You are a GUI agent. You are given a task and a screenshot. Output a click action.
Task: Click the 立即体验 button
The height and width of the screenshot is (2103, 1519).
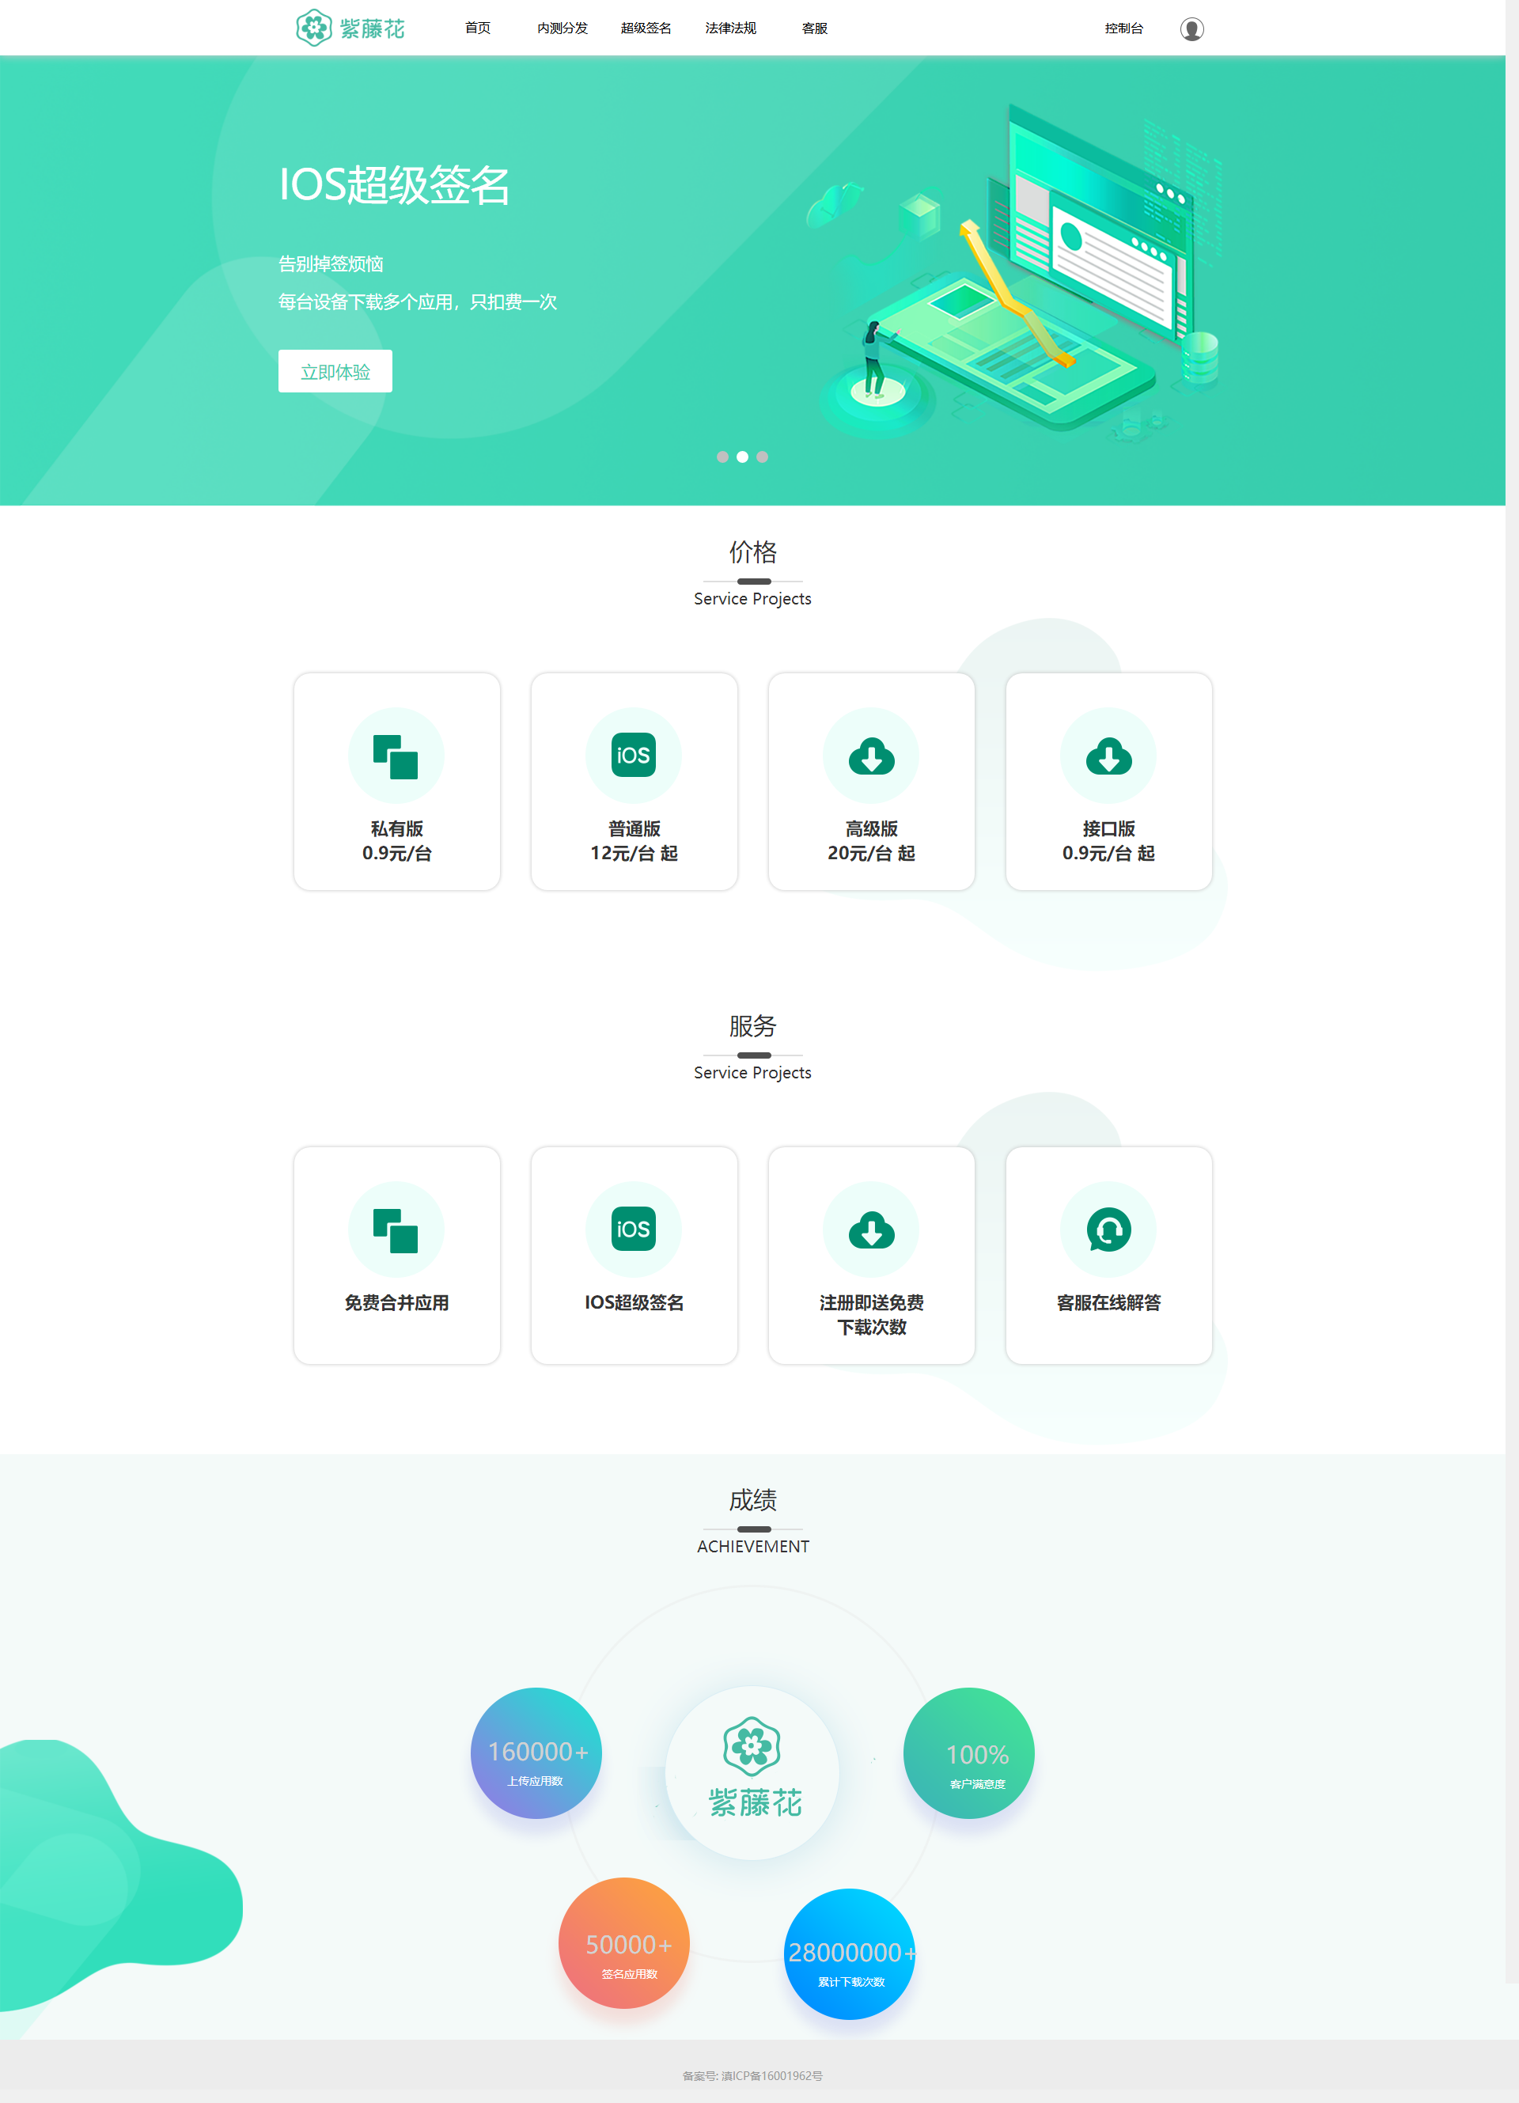(x=336, y=373)
